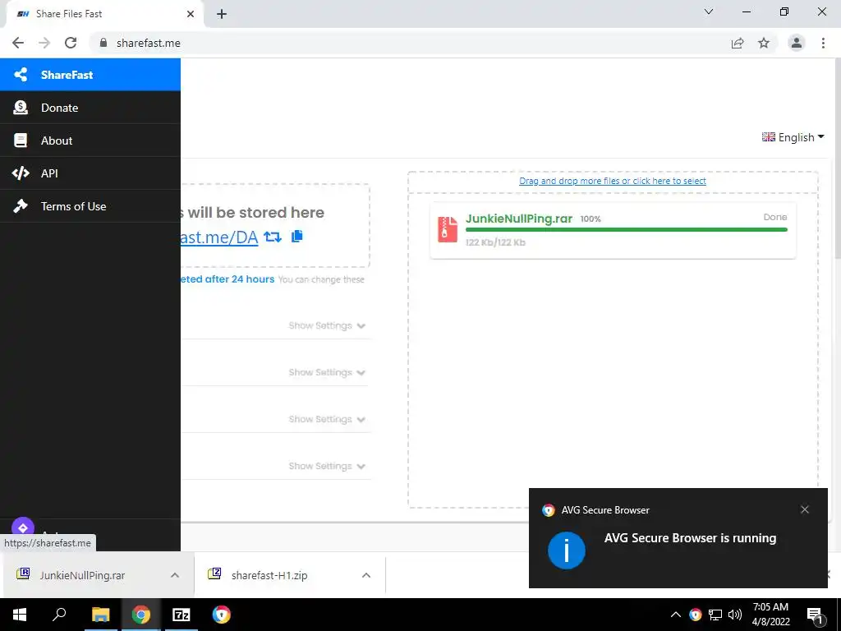
Task: Click the network tray icon
Action: click(x=715, y=615)
